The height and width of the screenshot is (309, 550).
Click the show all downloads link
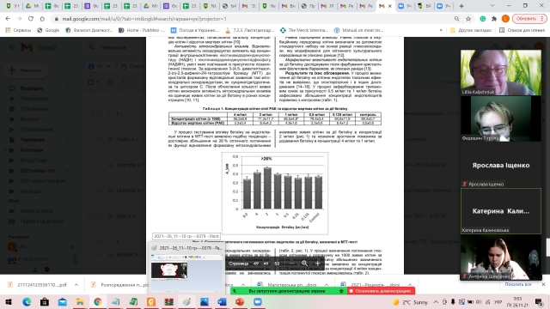[518, 284]
